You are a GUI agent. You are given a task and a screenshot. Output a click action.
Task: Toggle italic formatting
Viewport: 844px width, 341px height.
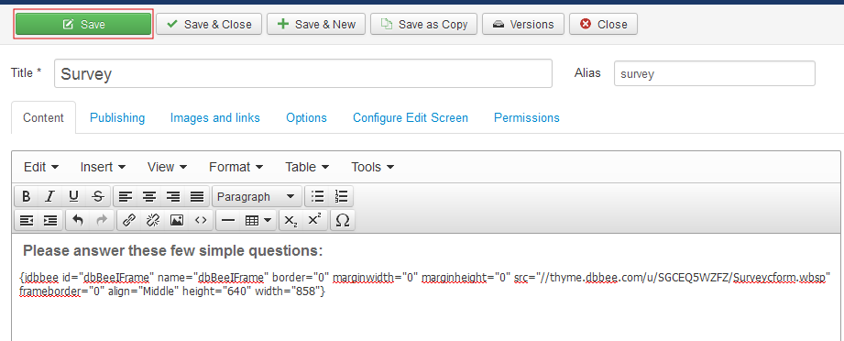click(x=49, y=197)
